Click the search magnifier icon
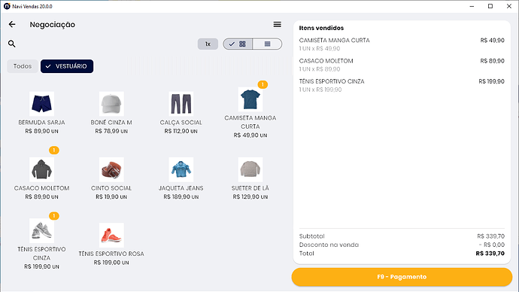 [11, 44]
